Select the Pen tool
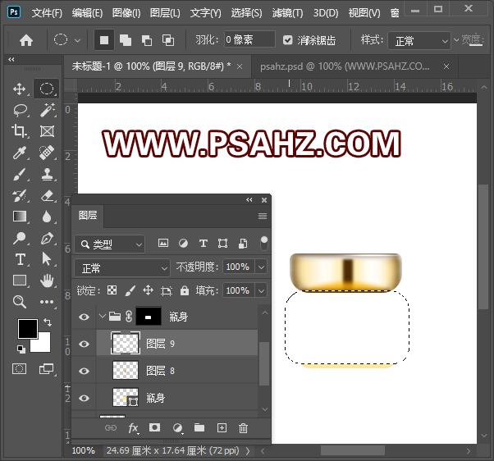494x461 pixels. 47,238
